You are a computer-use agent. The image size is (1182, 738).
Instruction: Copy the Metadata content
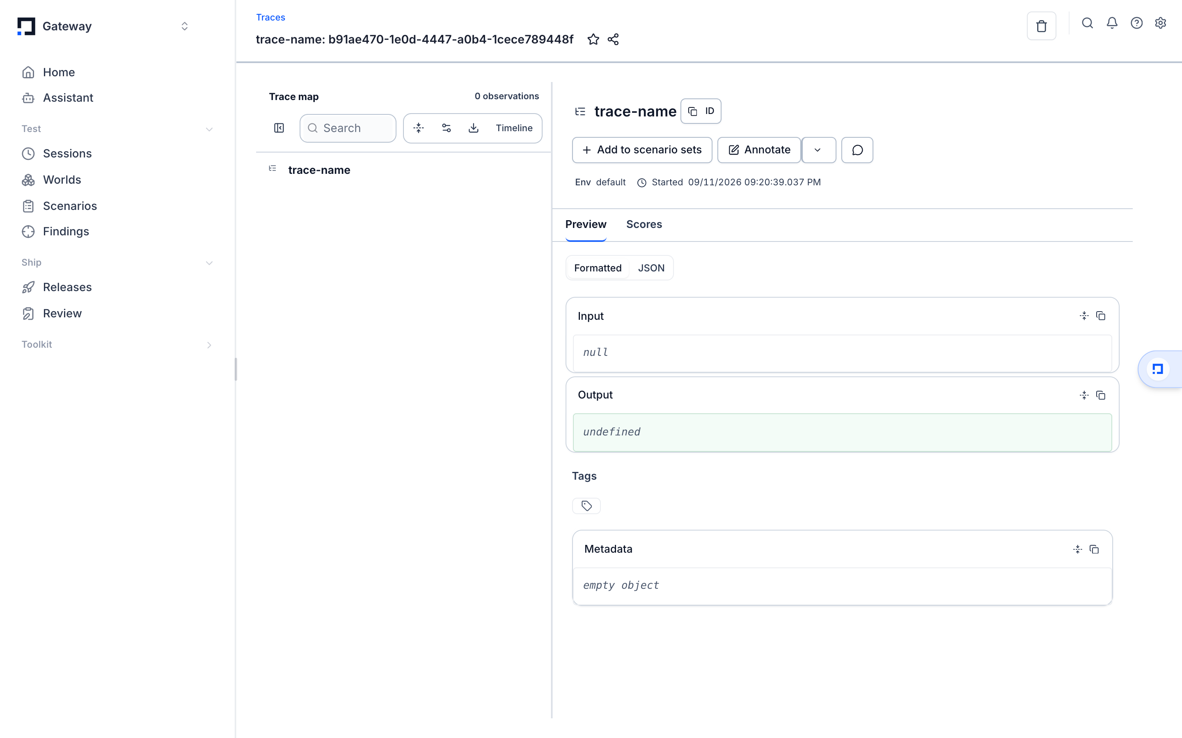pyautogui.click(x=1094, y=549)
